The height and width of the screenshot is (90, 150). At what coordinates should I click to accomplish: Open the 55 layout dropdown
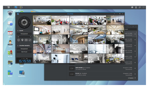[24, 37]
